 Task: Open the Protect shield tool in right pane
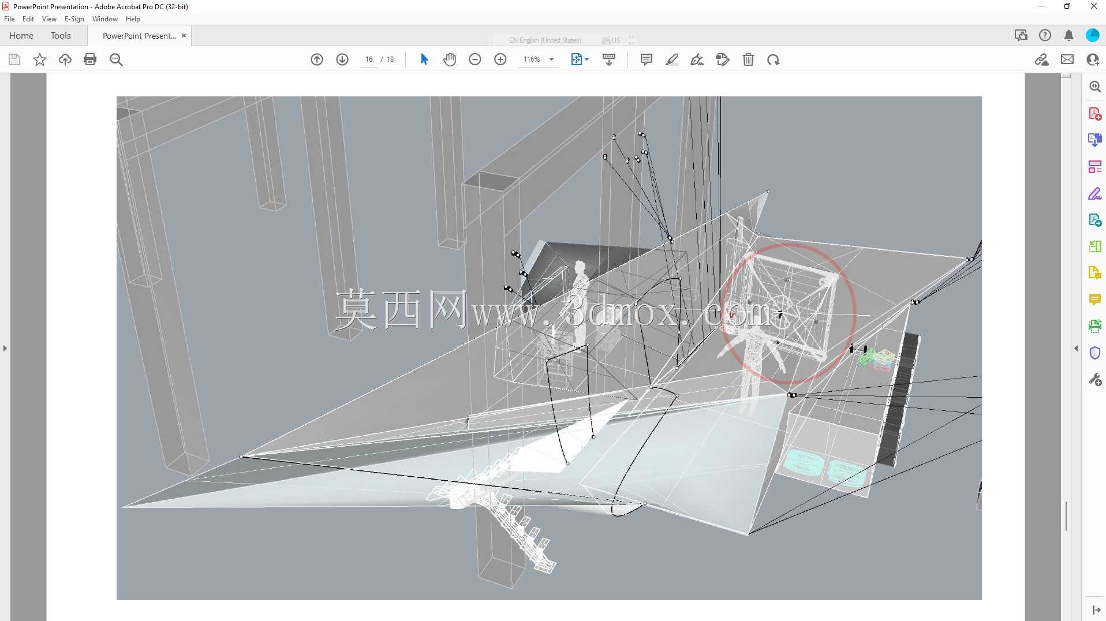(1095, 353)
